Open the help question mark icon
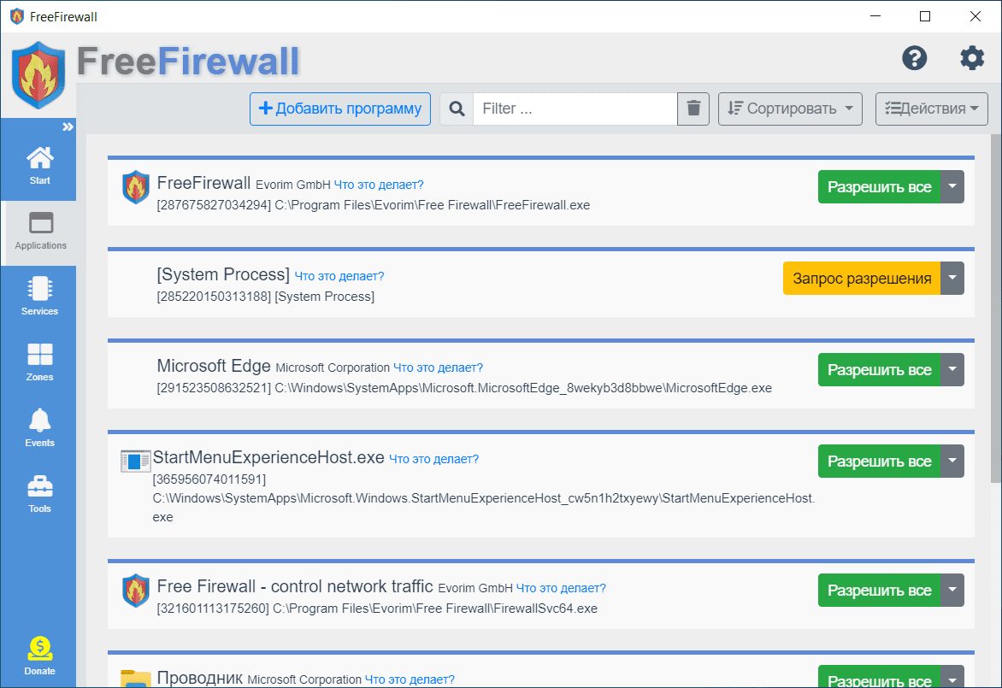Image resolution: width=1002 pixels, height=688 pixels. tap(915, 58)
